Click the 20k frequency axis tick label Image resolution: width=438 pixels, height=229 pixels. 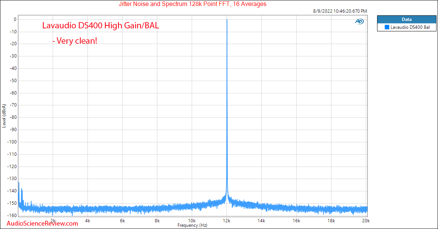365,221
